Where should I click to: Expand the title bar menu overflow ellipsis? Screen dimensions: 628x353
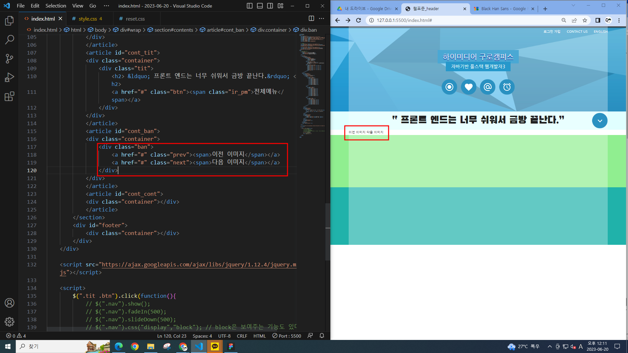pyautogui.click(x=106, y=6)
